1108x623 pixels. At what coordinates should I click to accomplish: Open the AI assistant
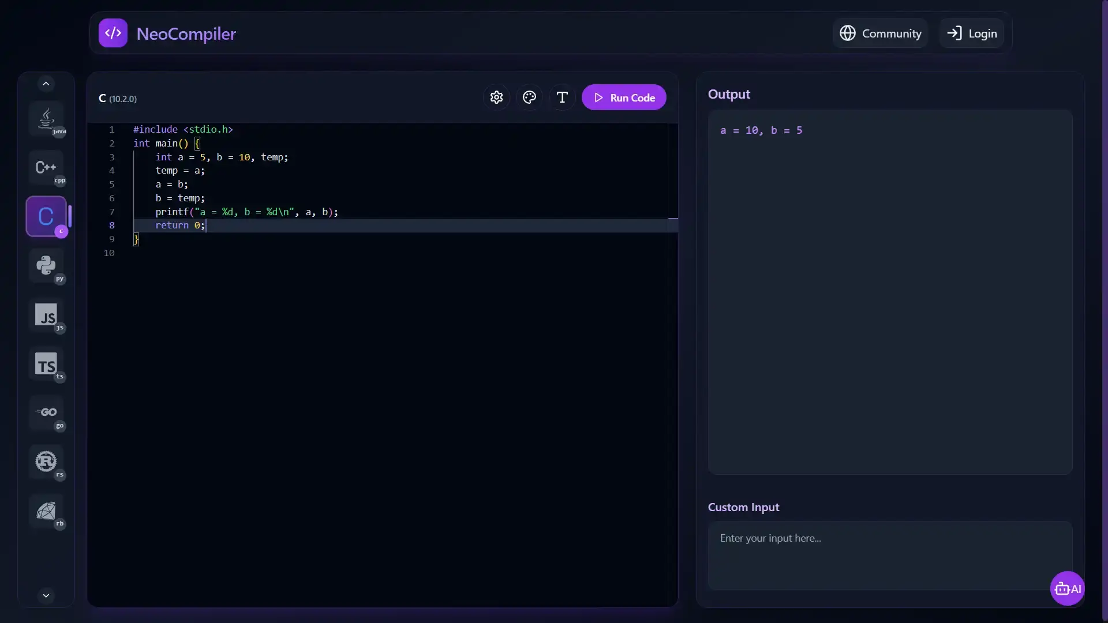pyautogui.click(x=1067, y=588)
